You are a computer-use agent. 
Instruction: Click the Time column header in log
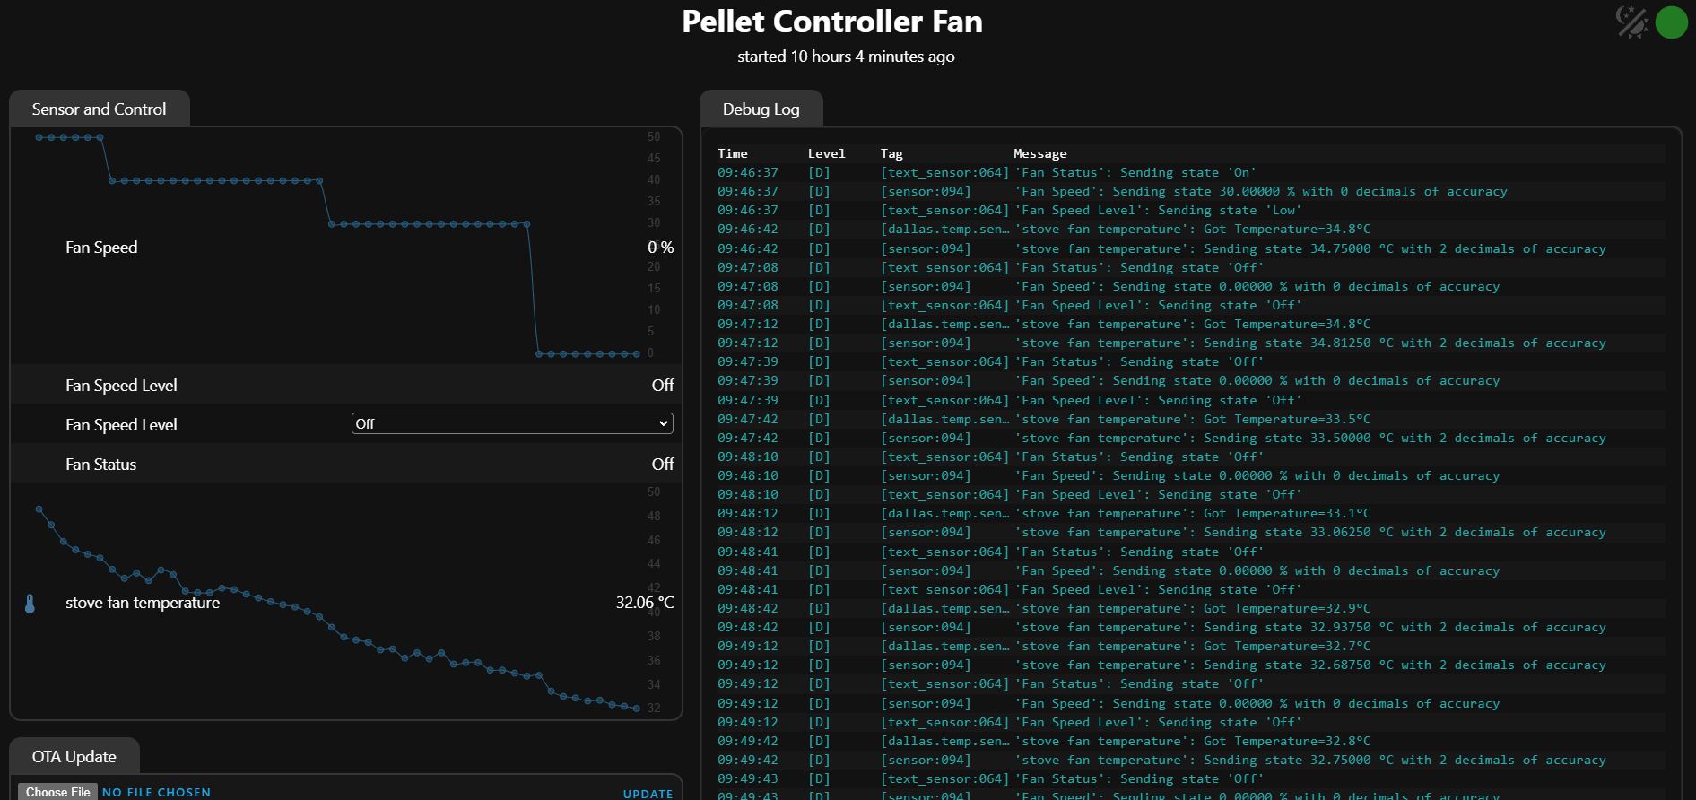click(733, 153)
